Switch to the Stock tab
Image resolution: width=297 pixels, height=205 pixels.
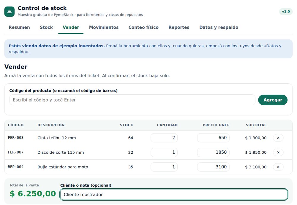click(46, 28)
